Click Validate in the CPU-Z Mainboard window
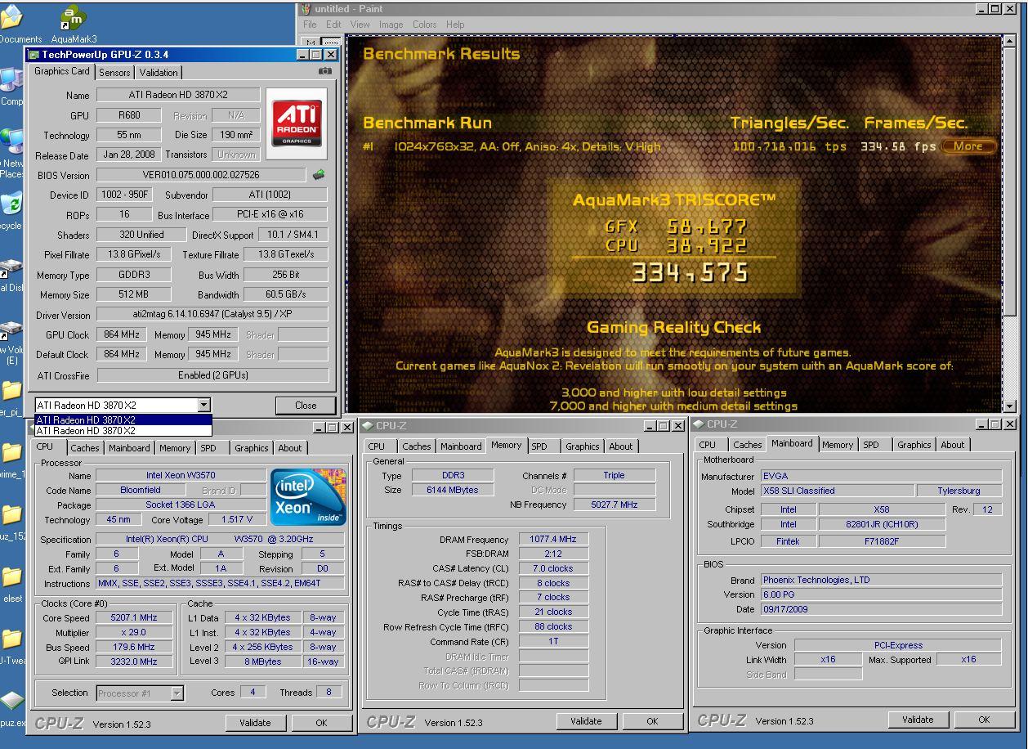Image resolution: width=1028 pixels, height=749 pixels. (x=918, y=720)
